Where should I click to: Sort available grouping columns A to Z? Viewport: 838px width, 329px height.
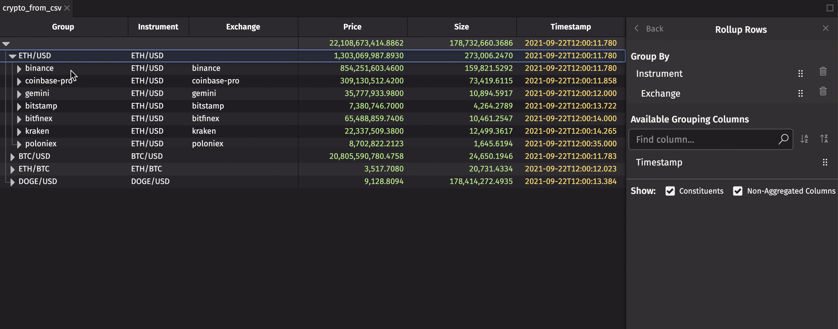coord(805,139)
